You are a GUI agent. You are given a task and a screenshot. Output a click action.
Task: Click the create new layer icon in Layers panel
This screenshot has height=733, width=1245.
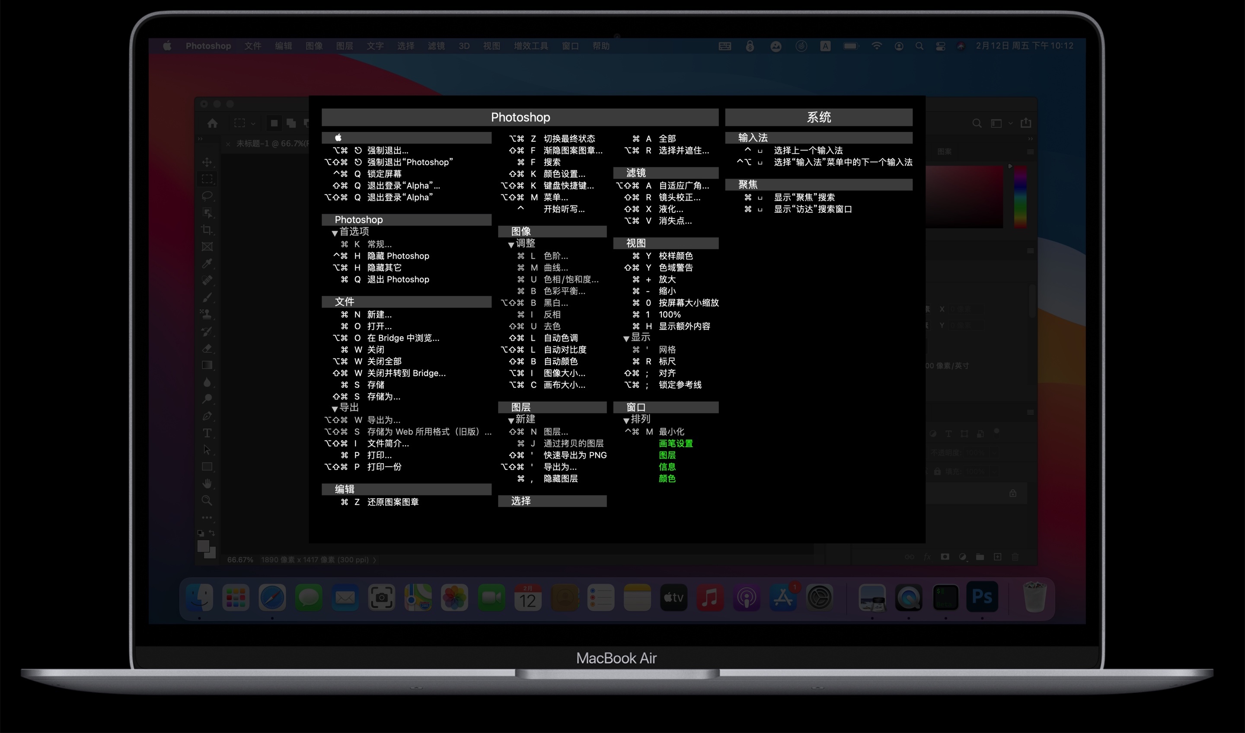click(x=997, y=557)
